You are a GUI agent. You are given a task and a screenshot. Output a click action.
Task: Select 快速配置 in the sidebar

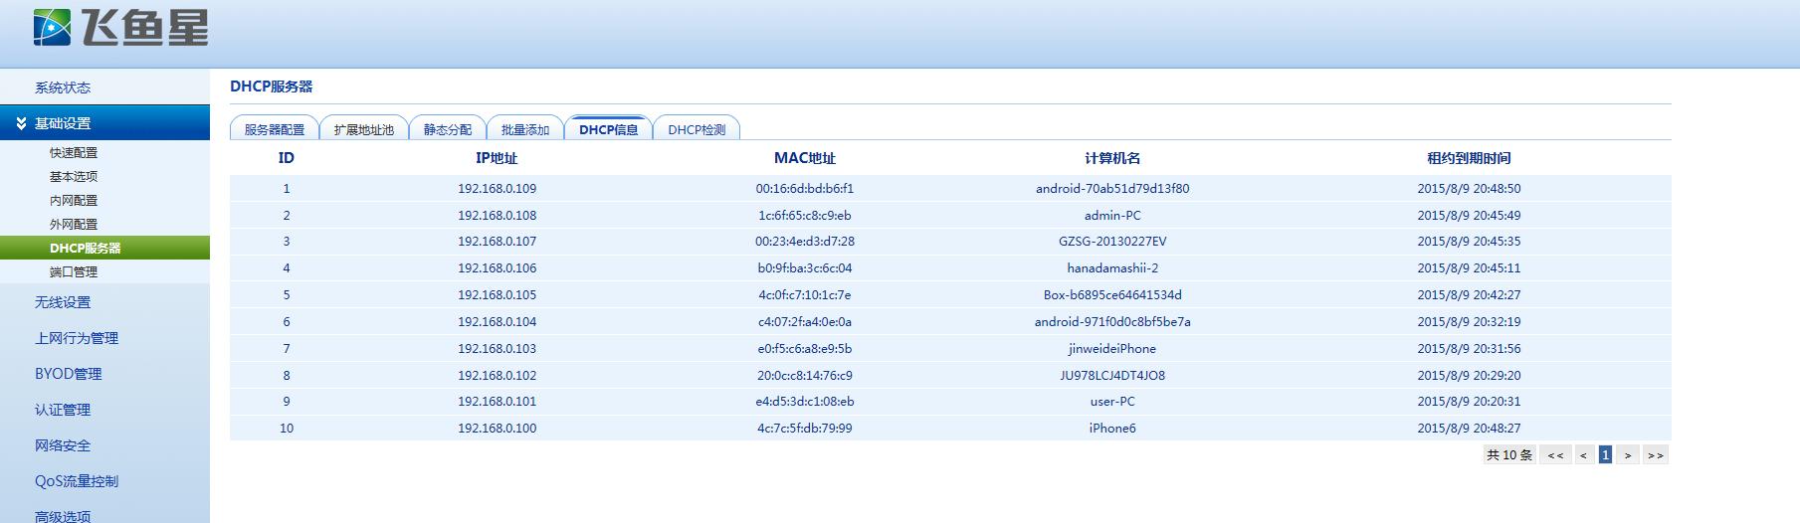[x=74, y=153]
